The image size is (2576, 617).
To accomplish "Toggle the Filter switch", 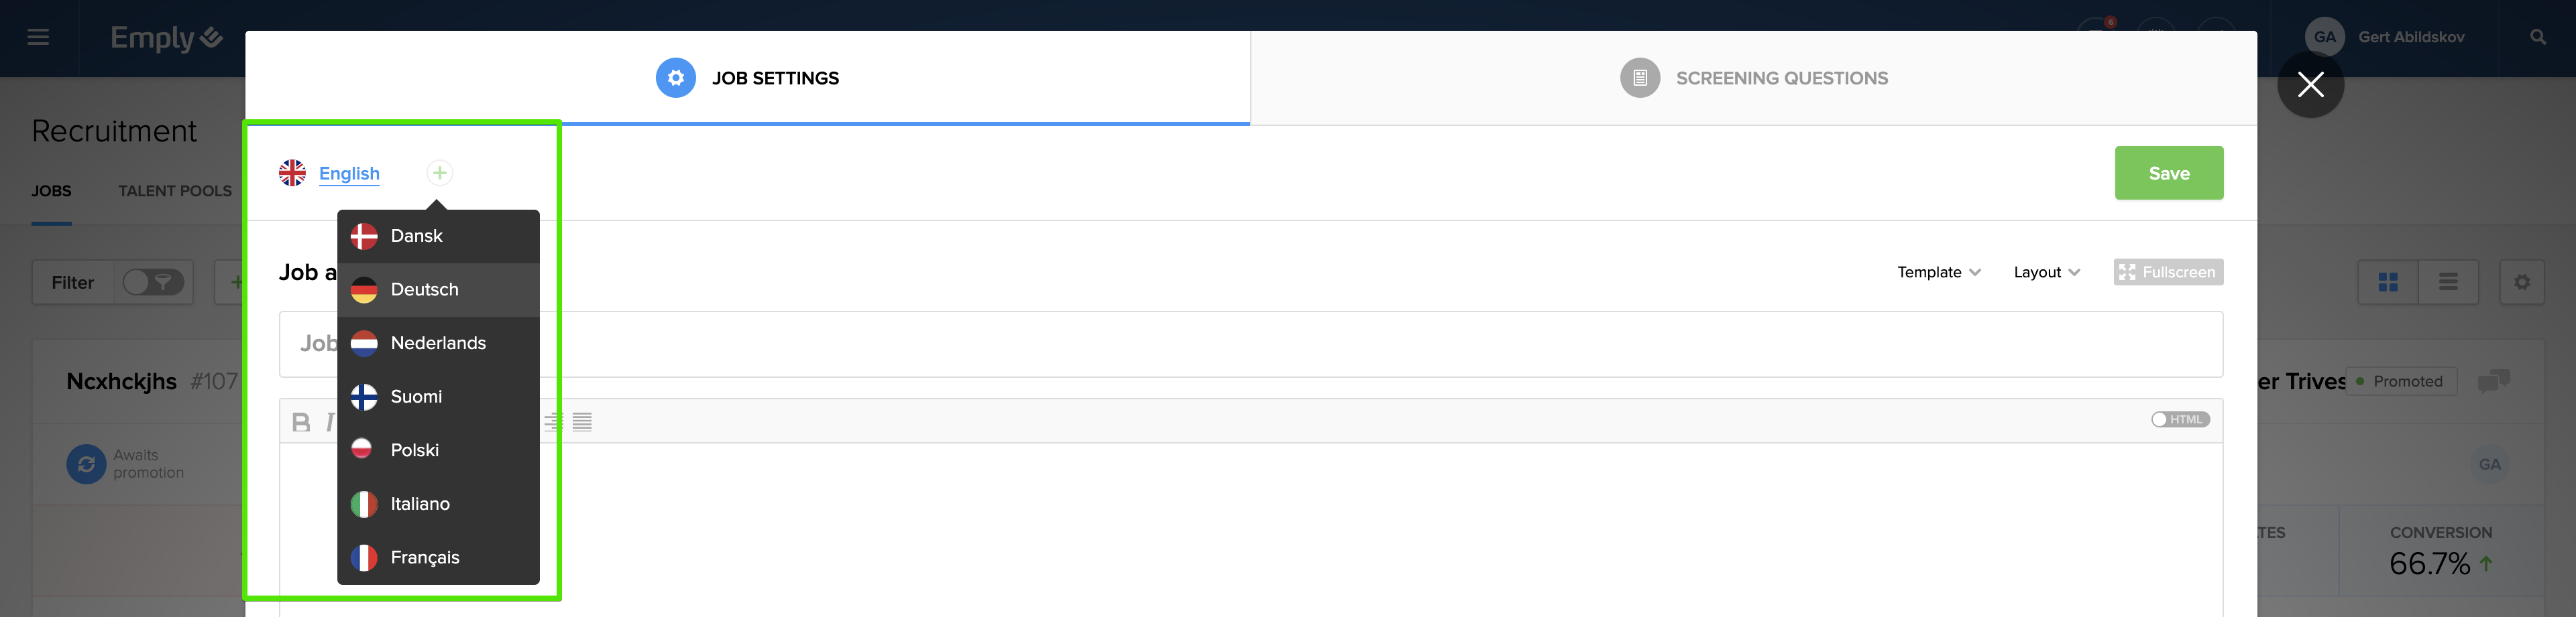I will coord(153,283).
